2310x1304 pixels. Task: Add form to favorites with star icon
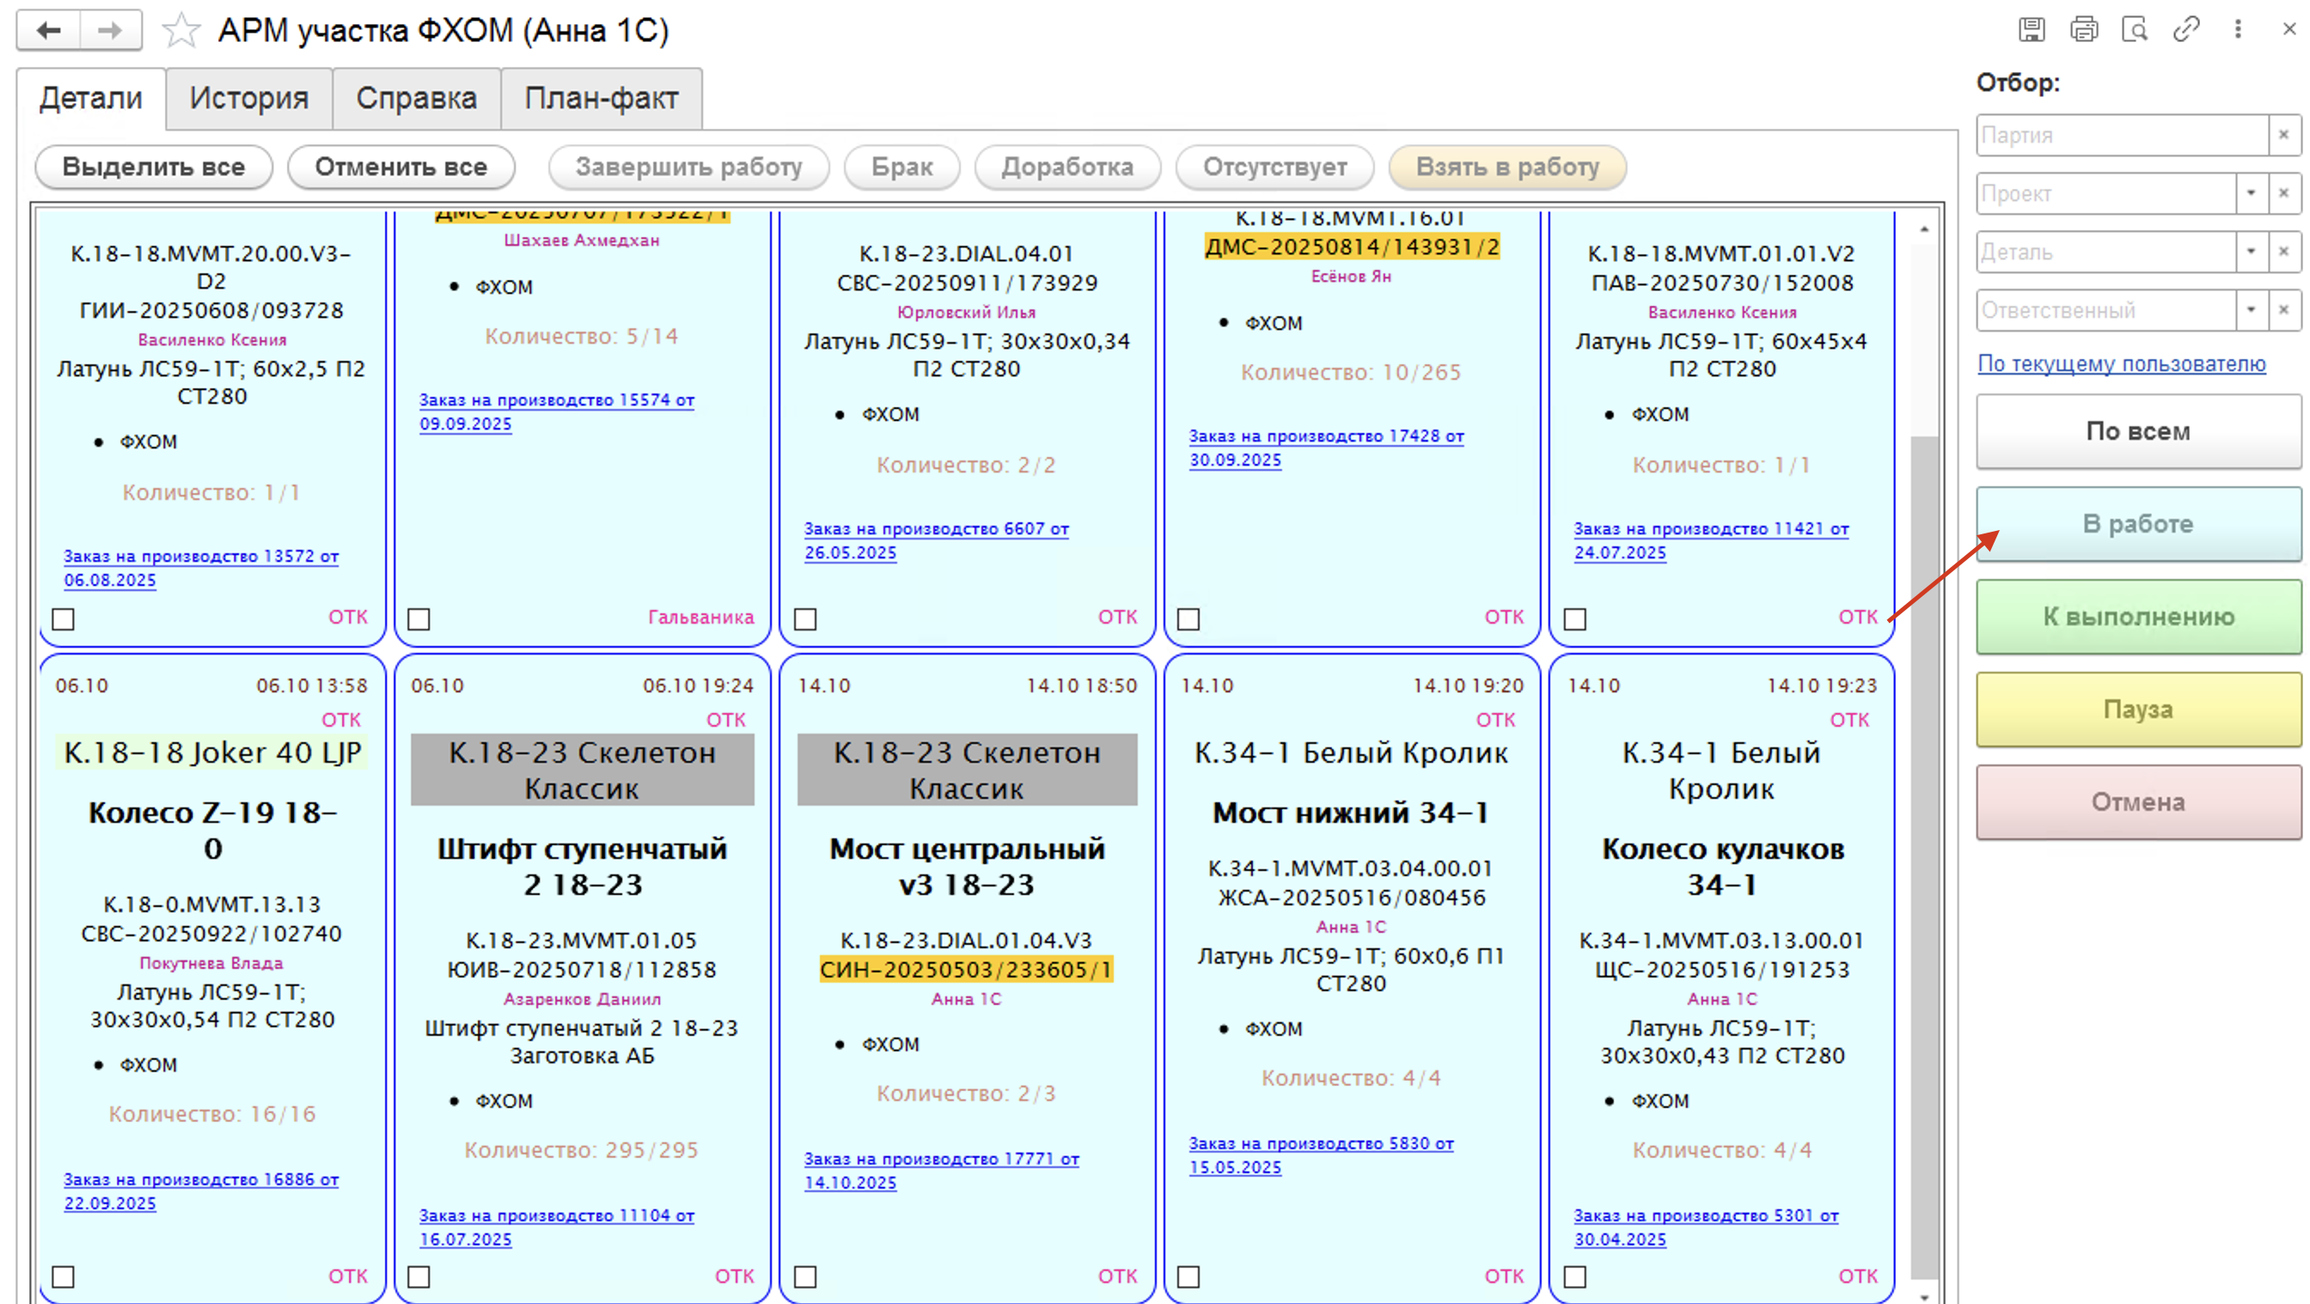[180, 30]
